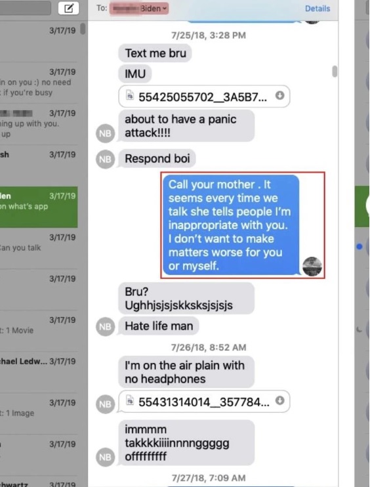Click file icon of 55425055702 attachment

point(130,96)
